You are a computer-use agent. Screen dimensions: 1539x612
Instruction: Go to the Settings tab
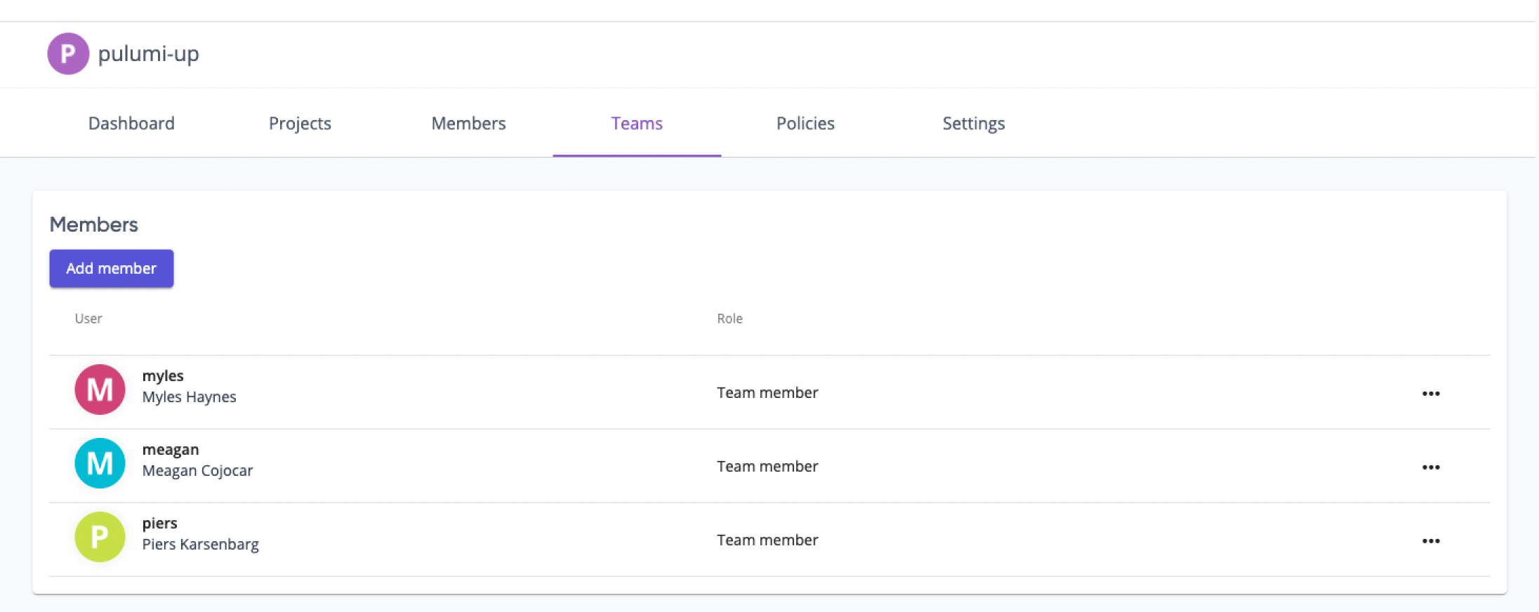pyautogui.click(x=974, y=124)
